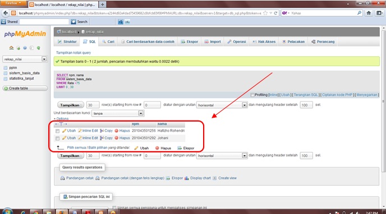
Task: Switch to the Operasi tab
Action: pyautogui.click(x=237, y=42)
